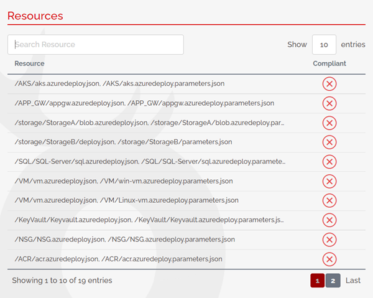
Task: Select the win-vm.azuredeploy.parameters.json resource entry
Action: pos(124,181)
